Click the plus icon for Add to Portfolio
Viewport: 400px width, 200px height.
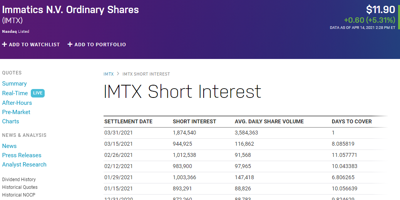[70, 45]
